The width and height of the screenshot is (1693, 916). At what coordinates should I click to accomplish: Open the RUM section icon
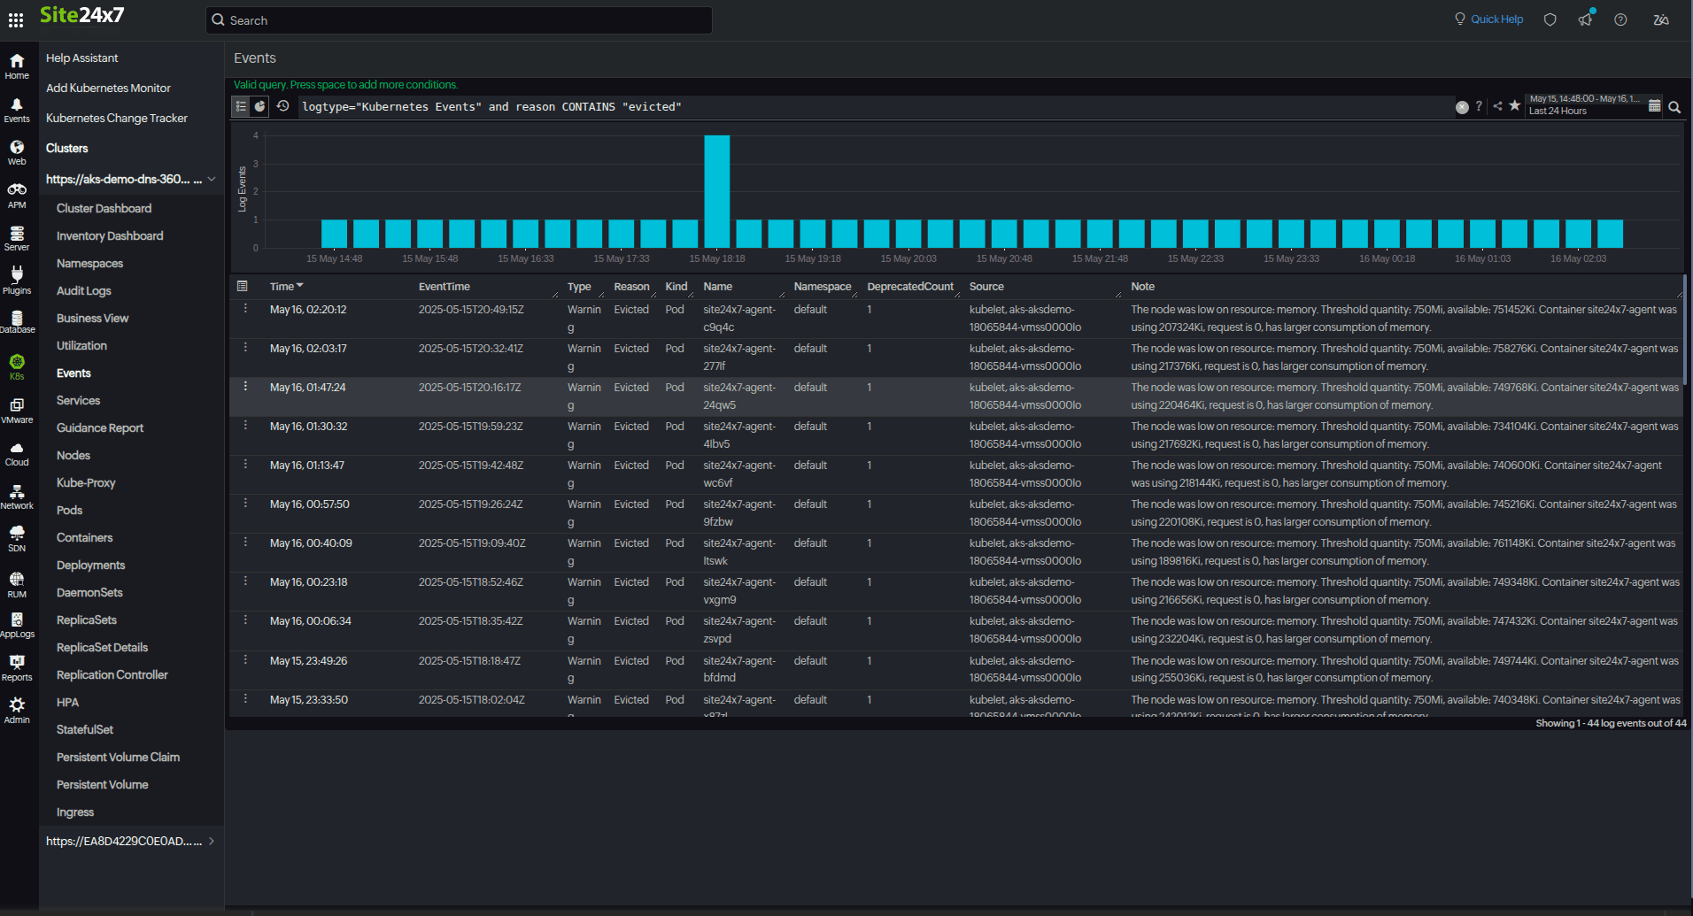pos(17,585)
